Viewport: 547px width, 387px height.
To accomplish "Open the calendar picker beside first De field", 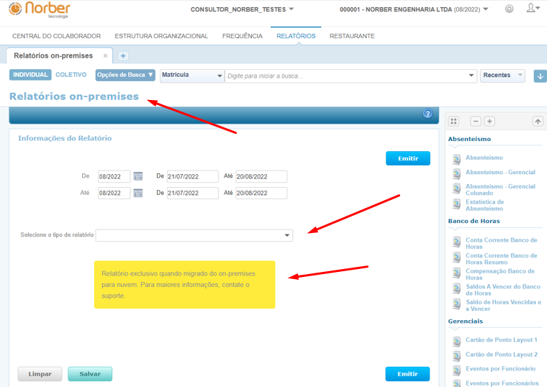I will (138, 176).
